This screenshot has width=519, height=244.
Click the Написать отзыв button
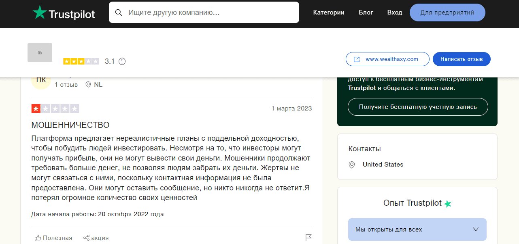coord(462,59)
